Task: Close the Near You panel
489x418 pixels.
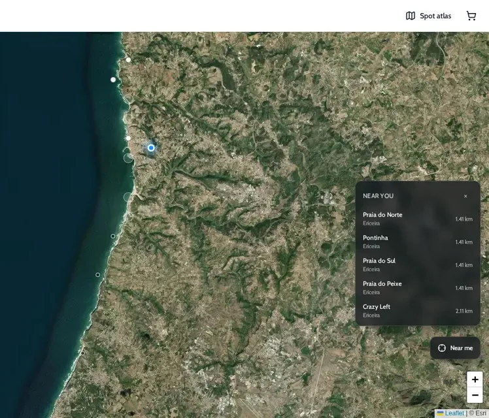Action: 465,196
